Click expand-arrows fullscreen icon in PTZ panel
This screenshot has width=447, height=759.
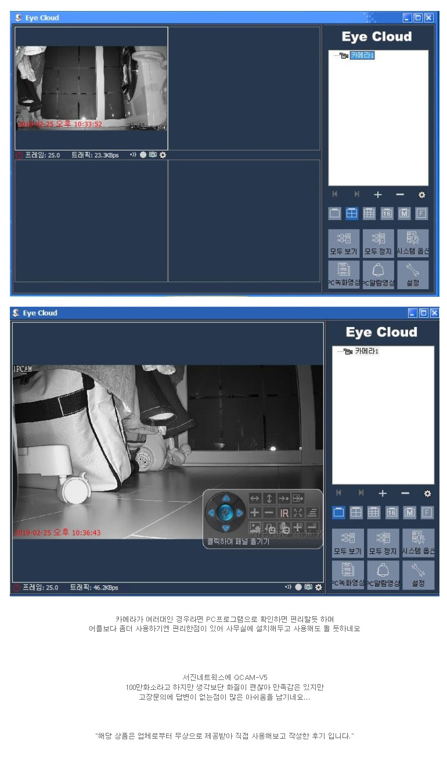298,513
